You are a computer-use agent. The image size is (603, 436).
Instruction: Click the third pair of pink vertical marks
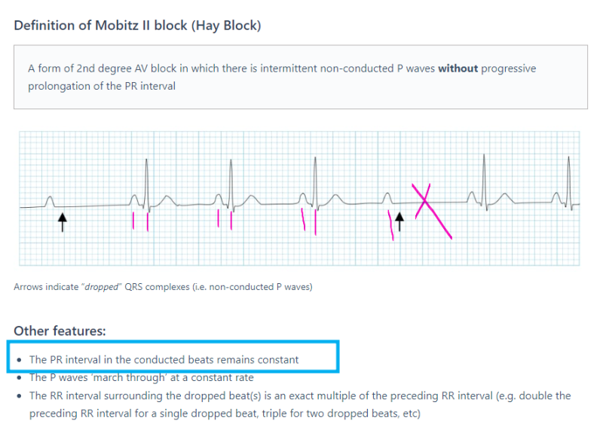(309, 221)
